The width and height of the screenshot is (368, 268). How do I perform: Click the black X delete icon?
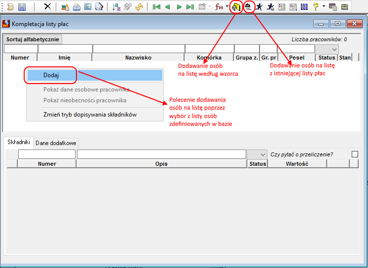(x=47, y=6)
